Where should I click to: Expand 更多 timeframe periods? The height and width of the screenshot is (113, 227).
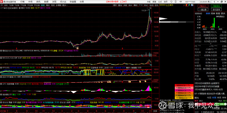click(x=65, y=5)
